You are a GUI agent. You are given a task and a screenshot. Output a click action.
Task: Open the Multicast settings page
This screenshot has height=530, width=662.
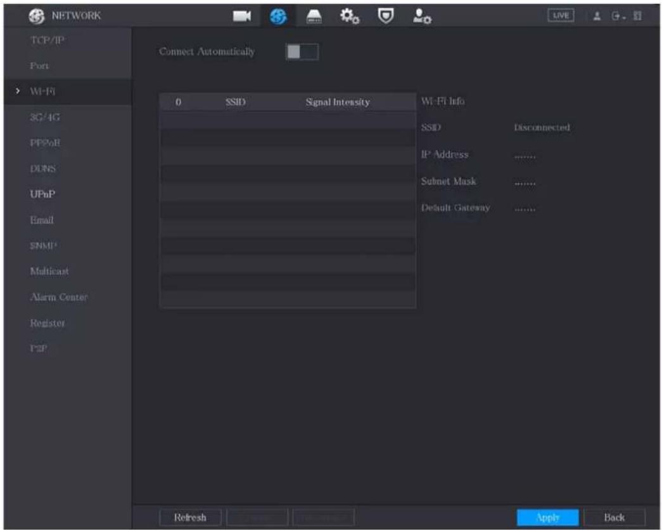pyautogui.click(x=49, y=271)
